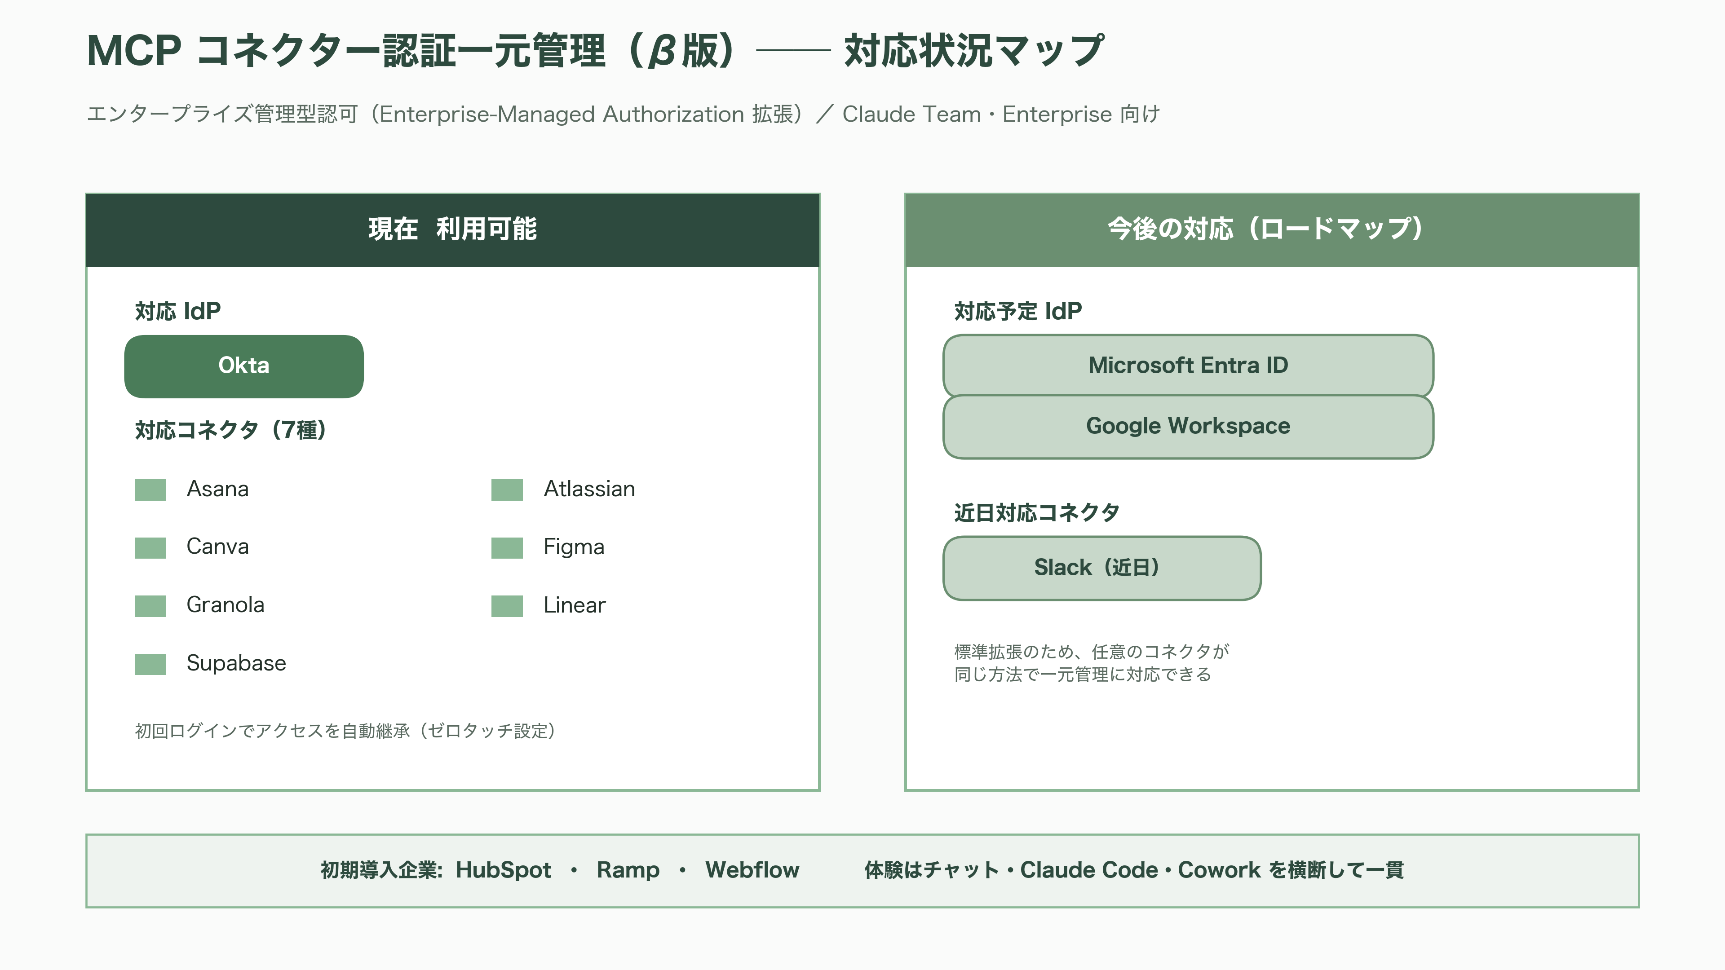The height and width of the screenshot is (970, 1725).
Task: Click the green square beside Canva
Action: pyautogui.click(x=150, y=547)
